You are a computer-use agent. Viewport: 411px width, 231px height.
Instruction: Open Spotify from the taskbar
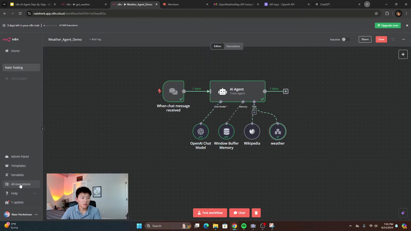click(244, 226)
